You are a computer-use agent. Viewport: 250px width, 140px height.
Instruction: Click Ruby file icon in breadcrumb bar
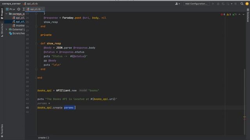click(25, 3)
